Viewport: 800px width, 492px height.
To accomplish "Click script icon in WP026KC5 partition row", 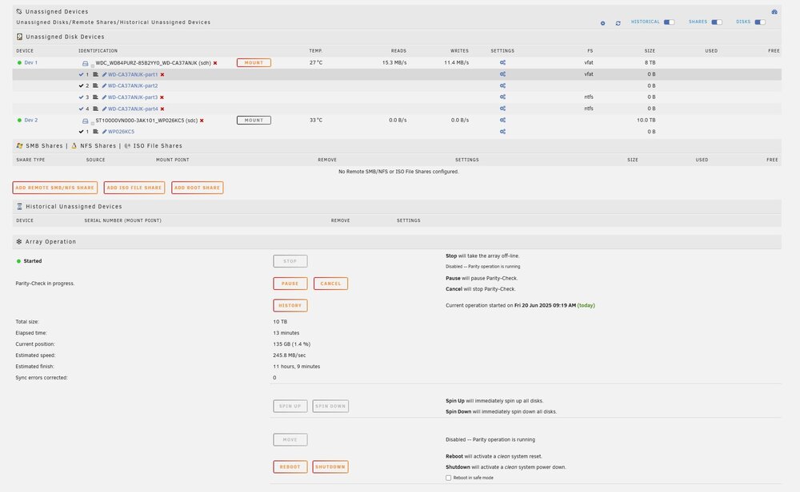I will coord(95,132).
